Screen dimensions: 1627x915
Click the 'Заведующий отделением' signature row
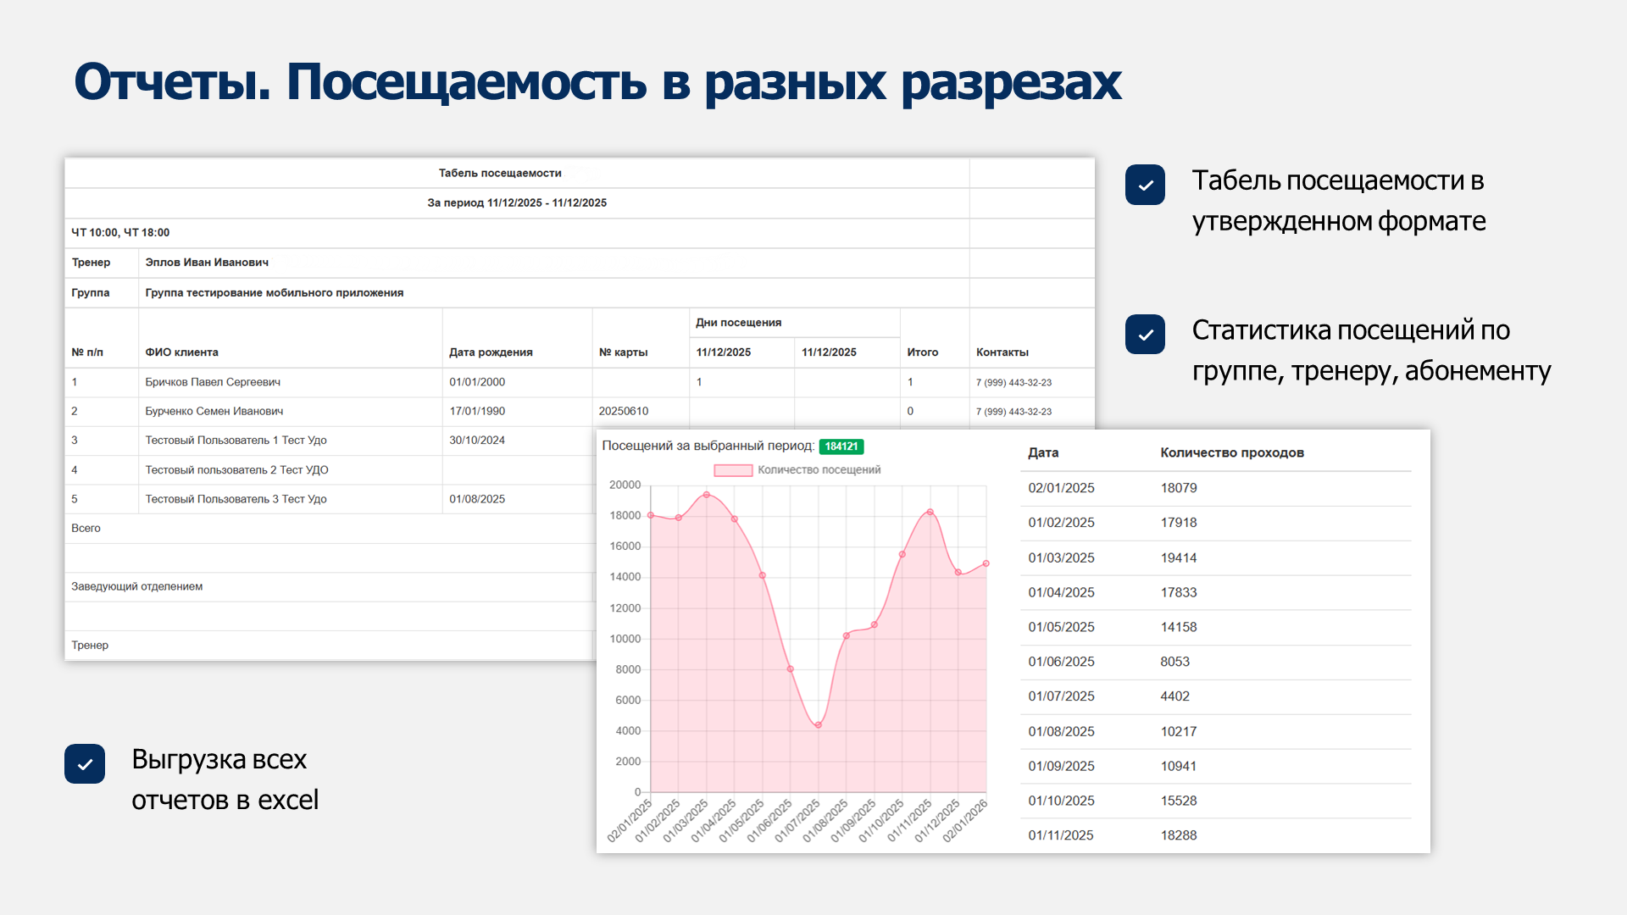click(x=330, y=586)
